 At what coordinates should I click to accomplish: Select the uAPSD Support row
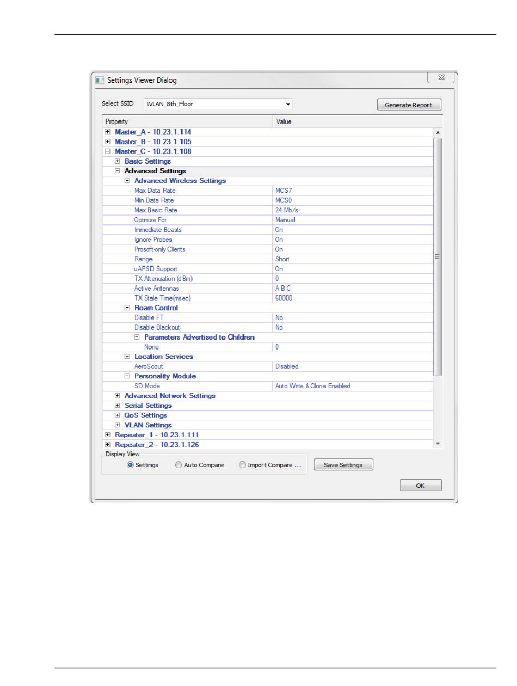268,269
